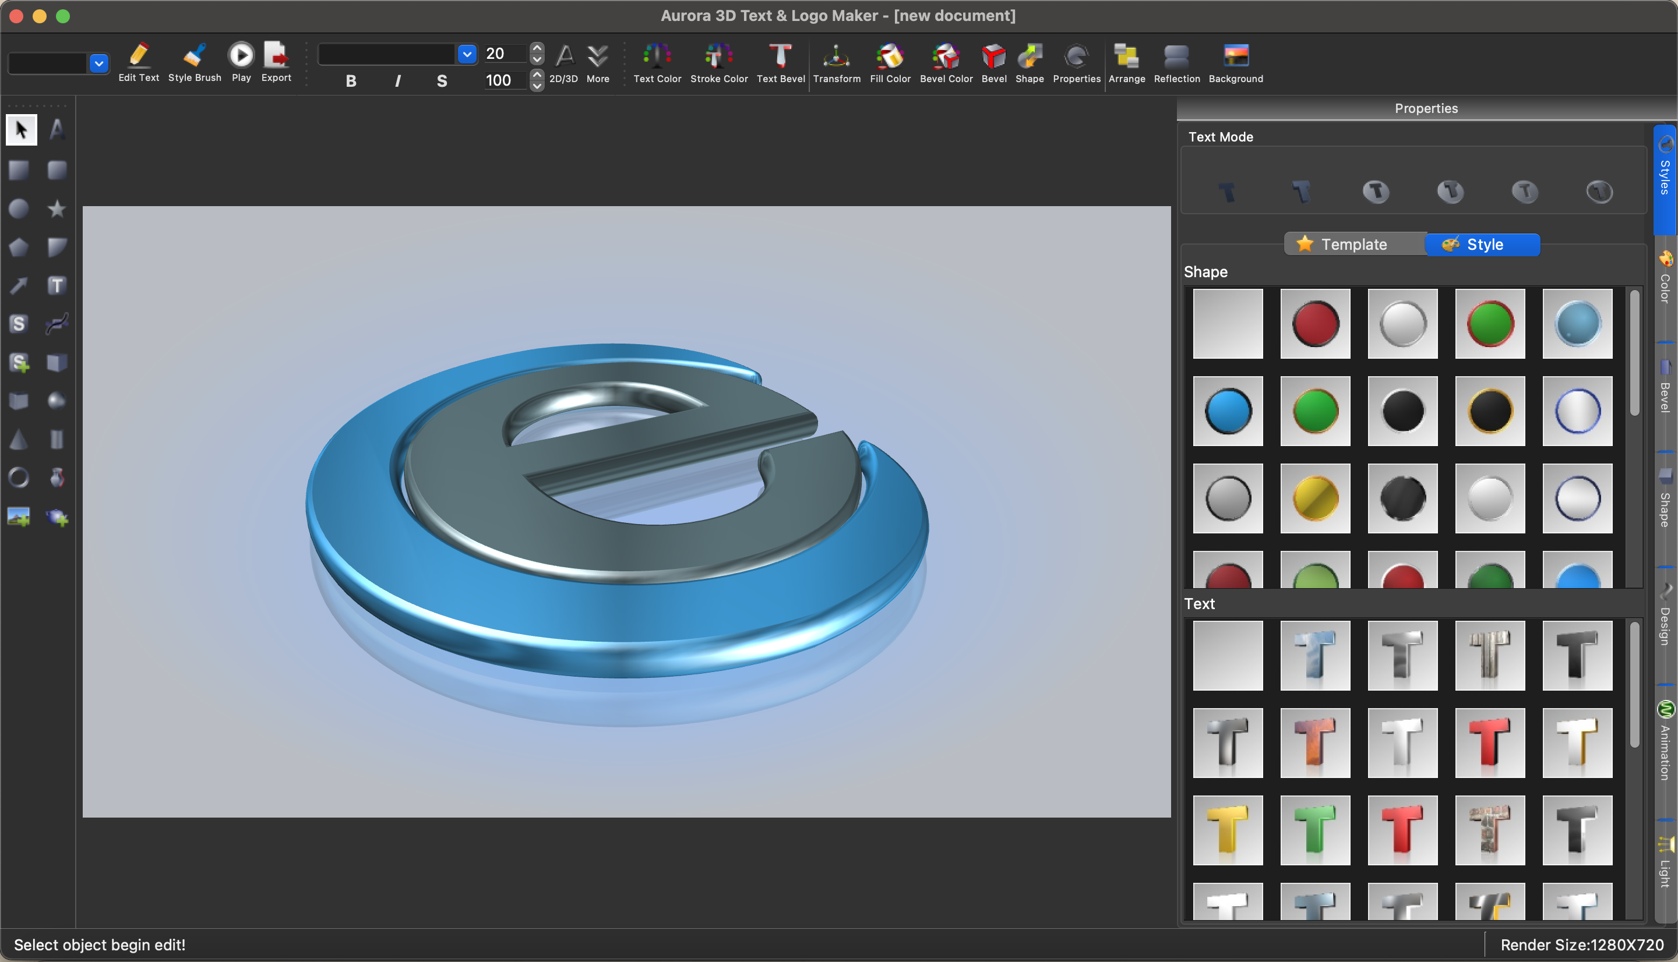Apply the gold circle shape style
The height and width of the screenshot is (962, 1678).
point(1315,498)
